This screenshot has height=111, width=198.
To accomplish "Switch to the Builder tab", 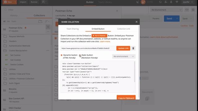I will [x=90, y=2].
